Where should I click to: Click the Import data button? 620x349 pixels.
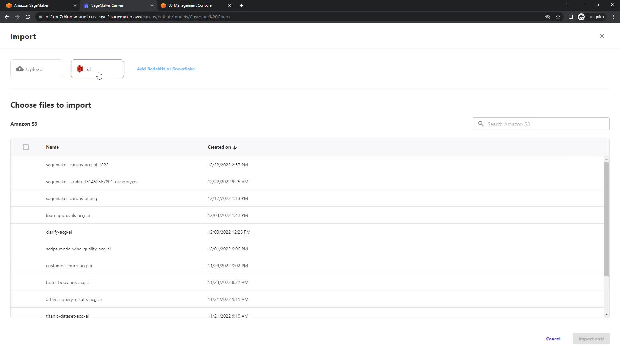tap(591, 339)
